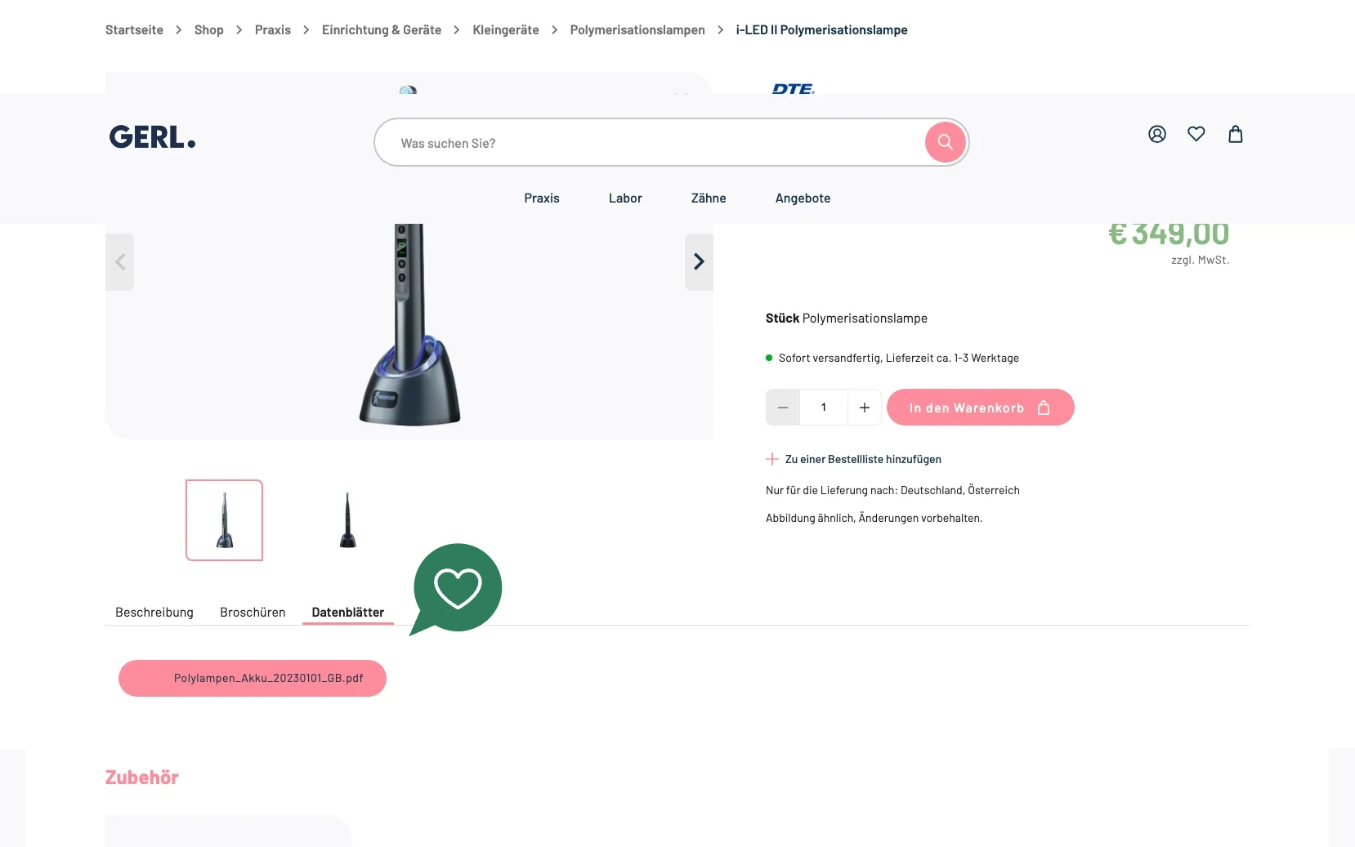Select the second product thumbnail
The image size is (1355, 847).
tap(347, 520)
